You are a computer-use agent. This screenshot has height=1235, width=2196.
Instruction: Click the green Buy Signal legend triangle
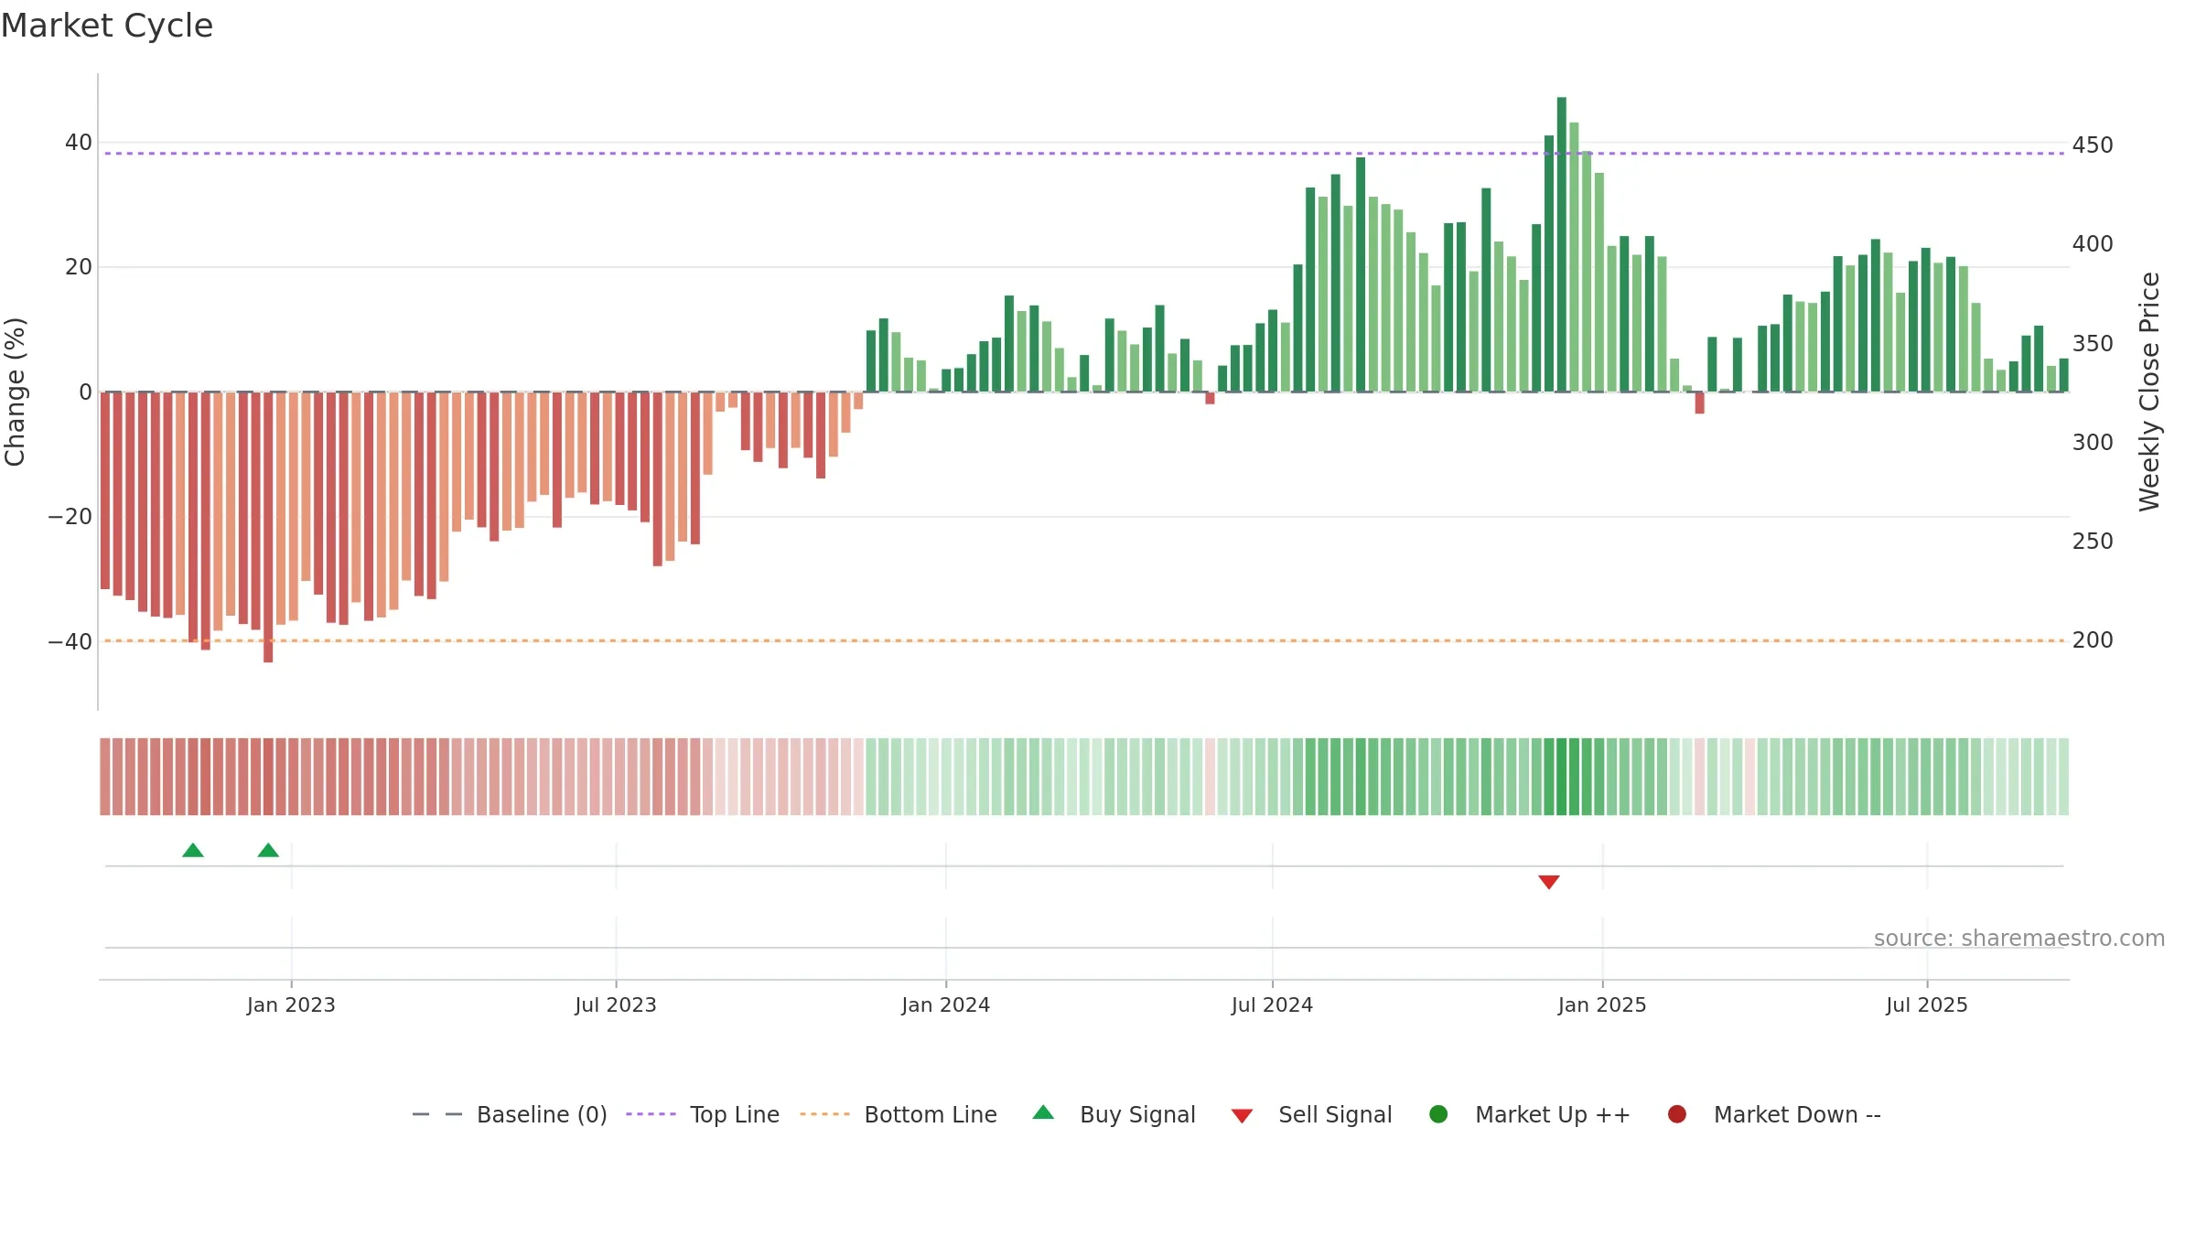[x=1043, y=1112]
